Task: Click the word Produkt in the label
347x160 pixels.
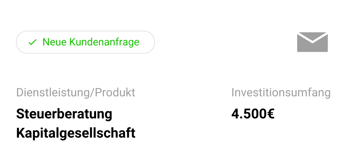Action: pos(115,92)
